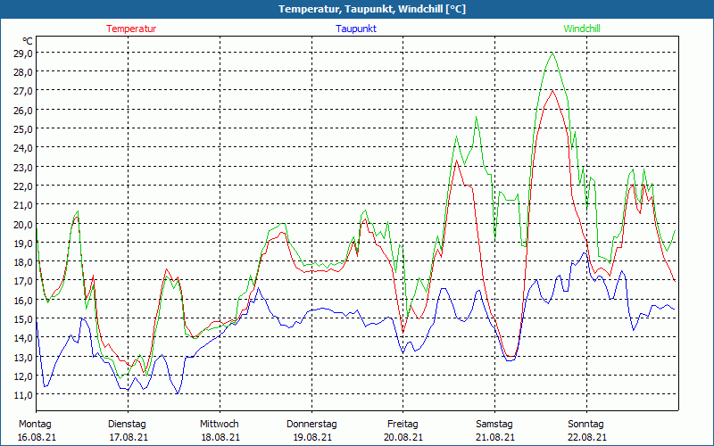714x446 pixels.
Task: Click the 15,0 y-axis value
Action: 23,318
